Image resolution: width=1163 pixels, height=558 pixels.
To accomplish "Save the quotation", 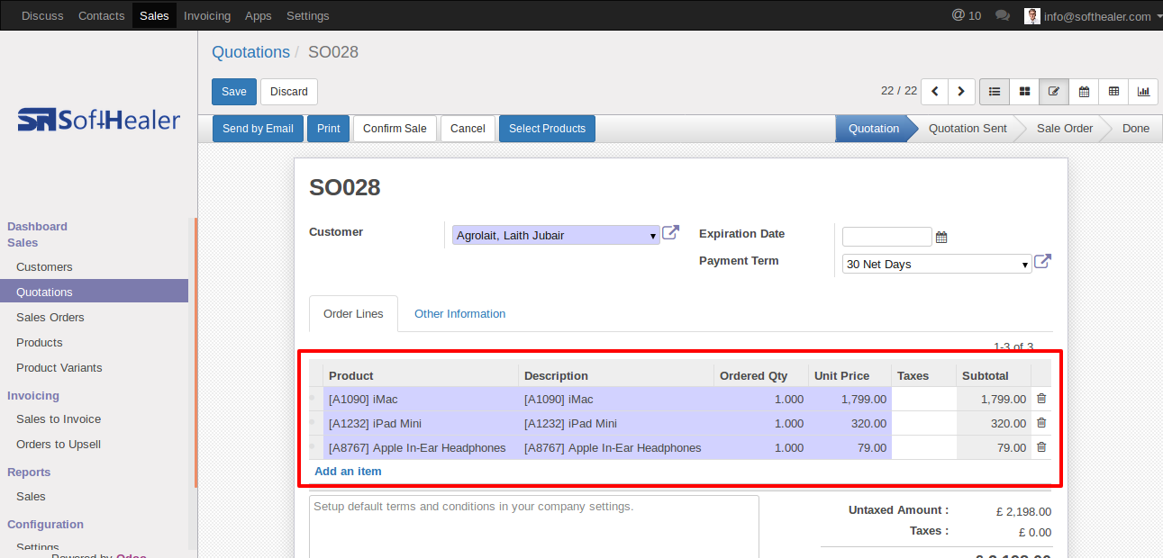I will click(234, 92).
